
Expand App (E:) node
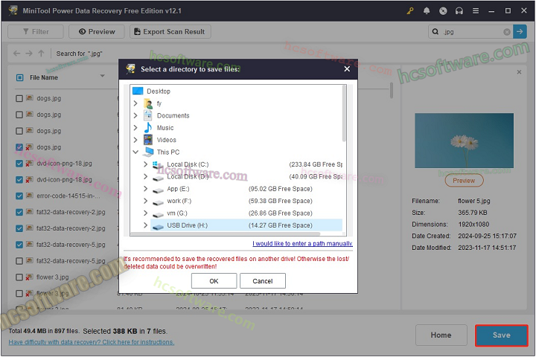(146, 189)
